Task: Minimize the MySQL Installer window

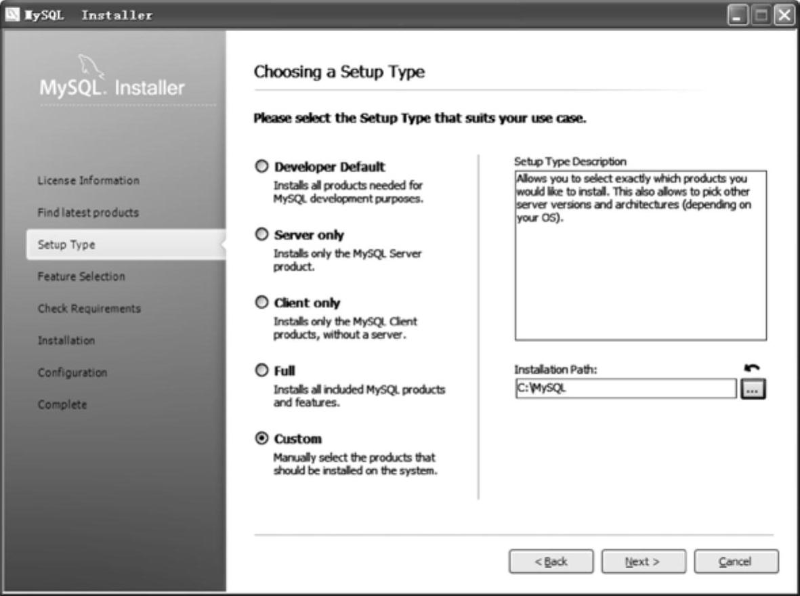Action: click(x=737, y=15)
